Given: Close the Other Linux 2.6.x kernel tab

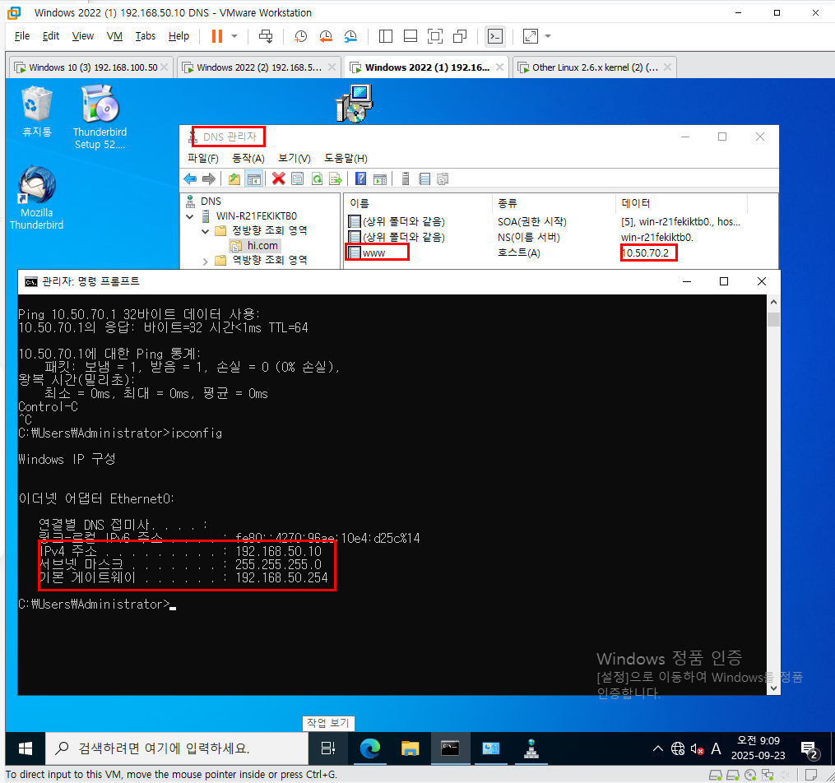Looking at the screenshot, I should 667,67.
